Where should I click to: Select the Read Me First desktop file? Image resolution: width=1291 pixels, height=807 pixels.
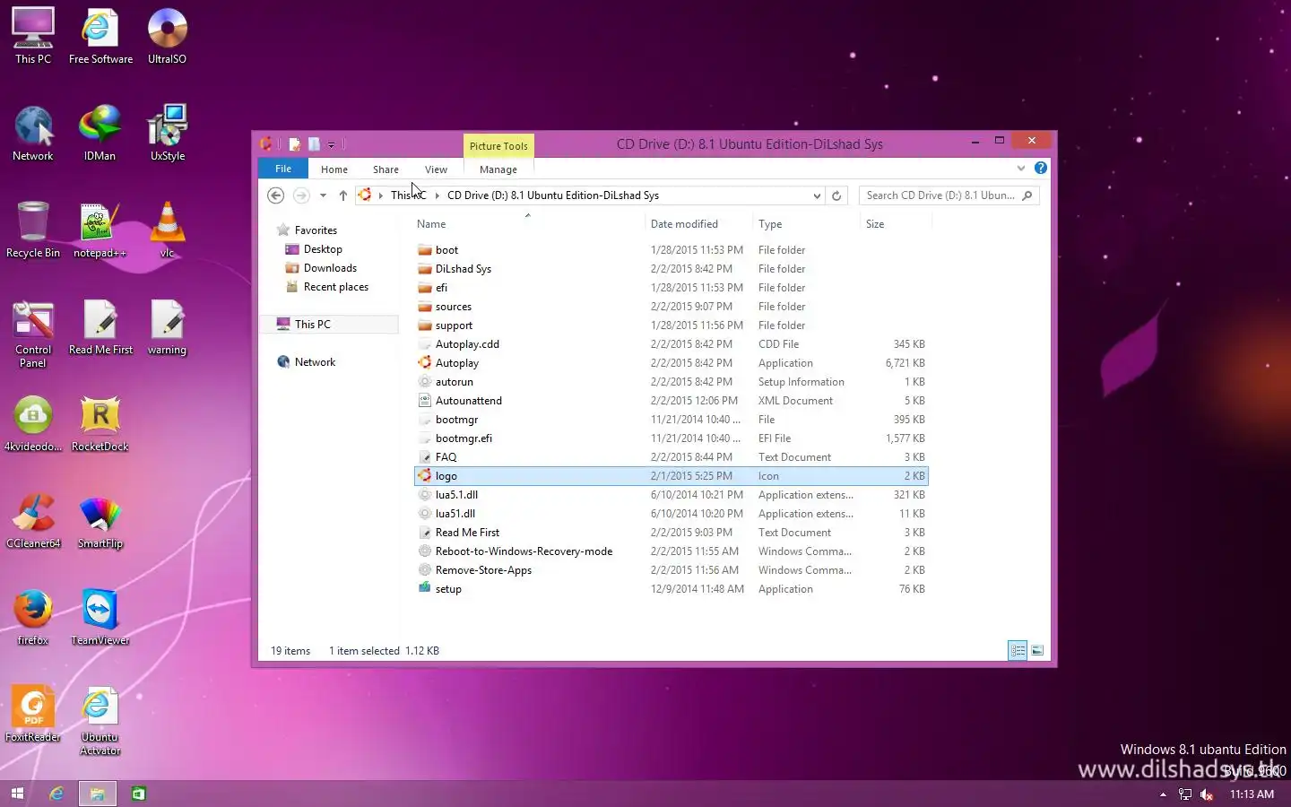click(x=100, y=326)
